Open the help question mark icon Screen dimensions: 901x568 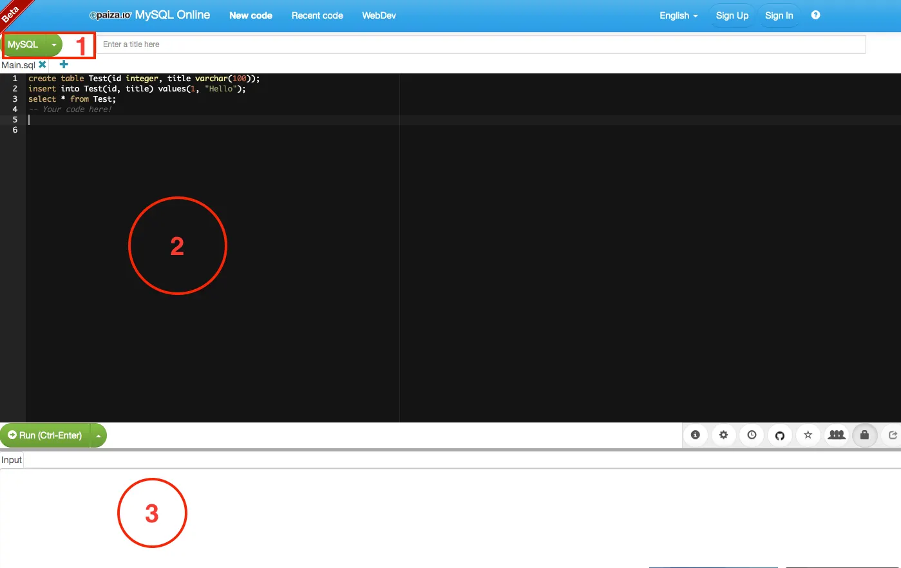click(x=815, y=15)
